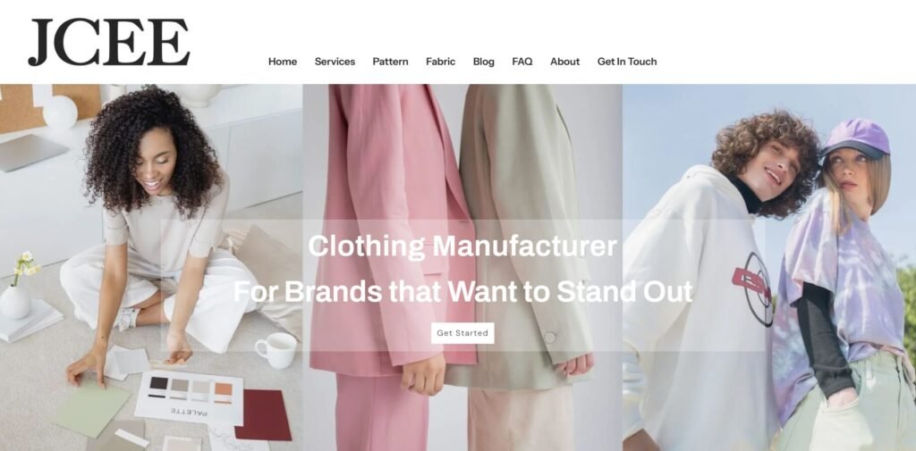The width and height of the screenshot is (916, 451).
Task: Click the Get In Touch link
Action: pyautogui.click(x=627, y=62)
